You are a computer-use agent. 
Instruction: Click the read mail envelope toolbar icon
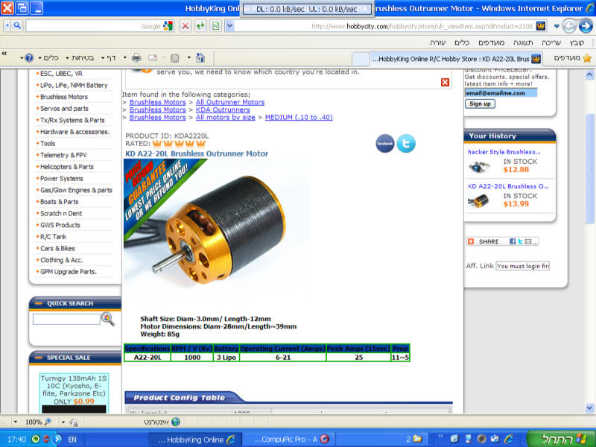(x=153, y=58)
